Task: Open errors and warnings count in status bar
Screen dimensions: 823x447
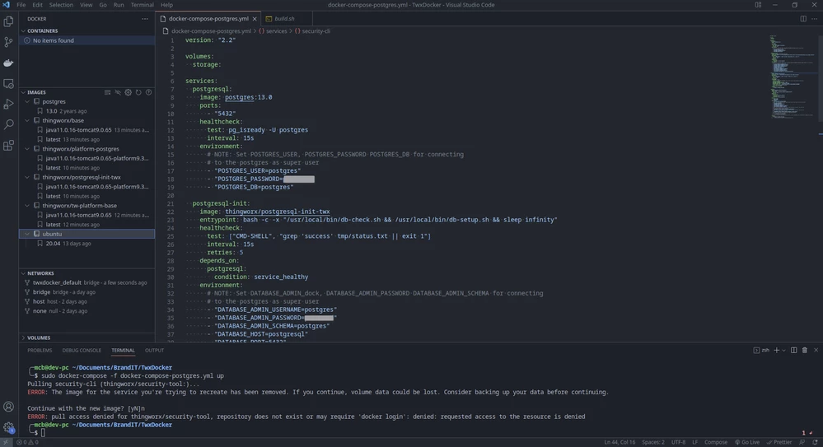Action: (27, 442)
